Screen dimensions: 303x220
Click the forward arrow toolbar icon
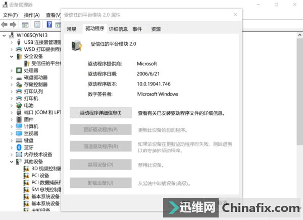pyautogui.click(x=13, y=25)
